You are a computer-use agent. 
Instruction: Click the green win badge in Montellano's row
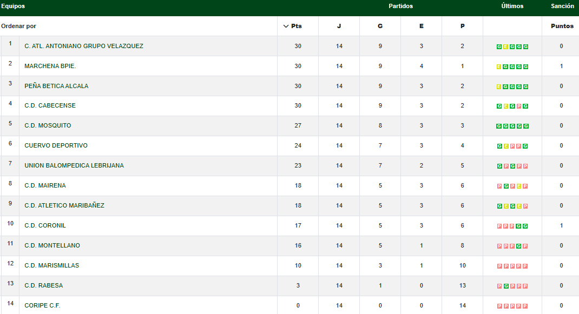coord(519,246)
